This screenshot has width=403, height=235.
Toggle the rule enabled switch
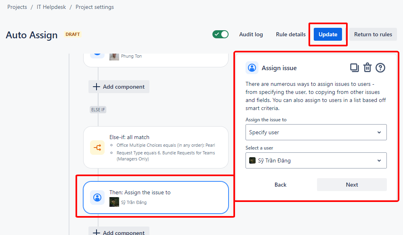[220, 34]
